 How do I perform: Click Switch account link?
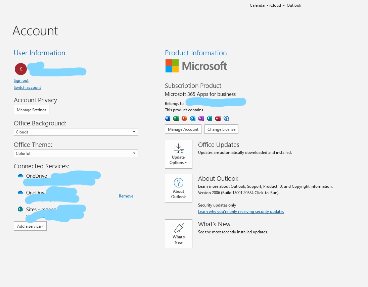[x=27, y=88]
